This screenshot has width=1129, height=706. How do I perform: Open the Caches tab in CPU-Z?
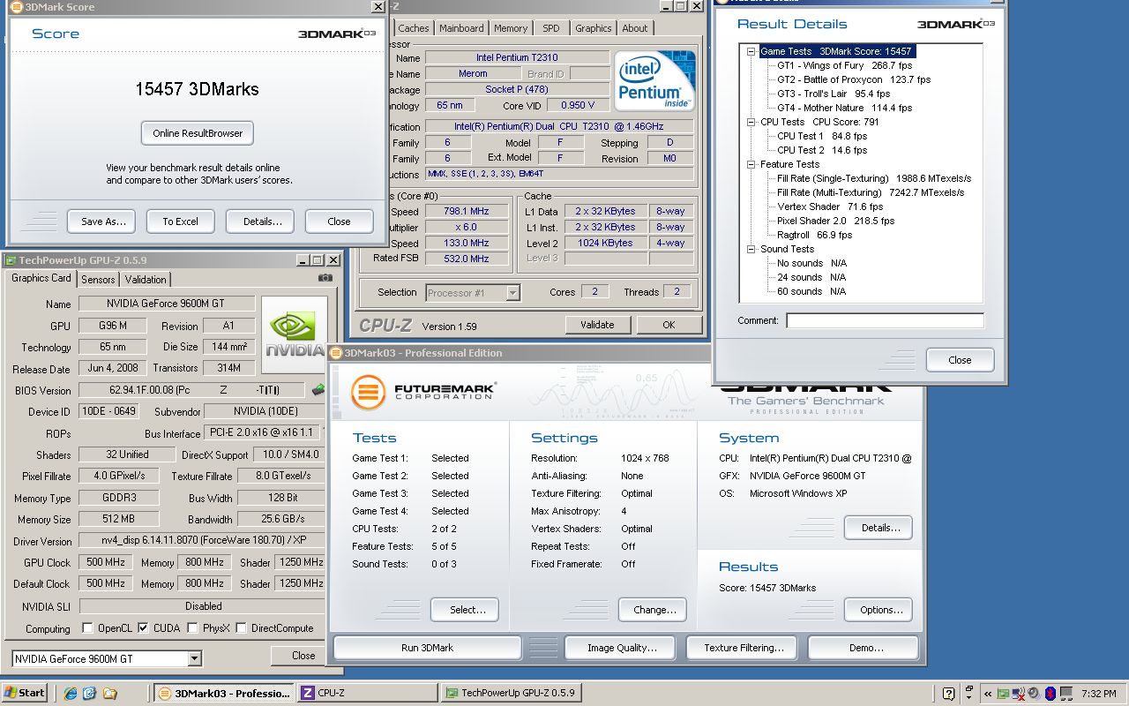[x=414, y=28]
